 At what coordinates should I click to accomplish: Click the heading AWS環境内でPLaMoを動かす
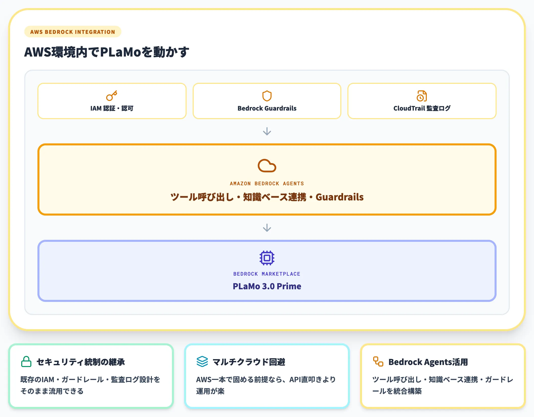(106, 52)
